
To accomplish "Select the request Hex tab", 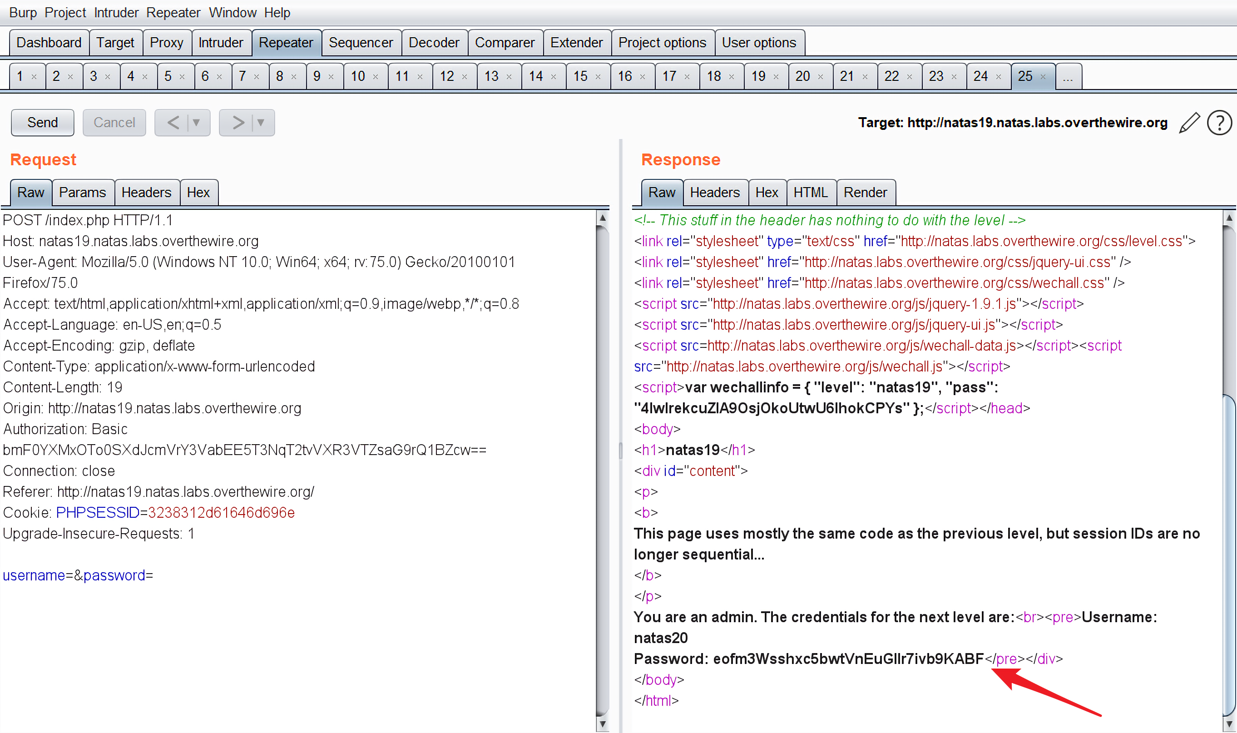I will (x=198, y=193).
